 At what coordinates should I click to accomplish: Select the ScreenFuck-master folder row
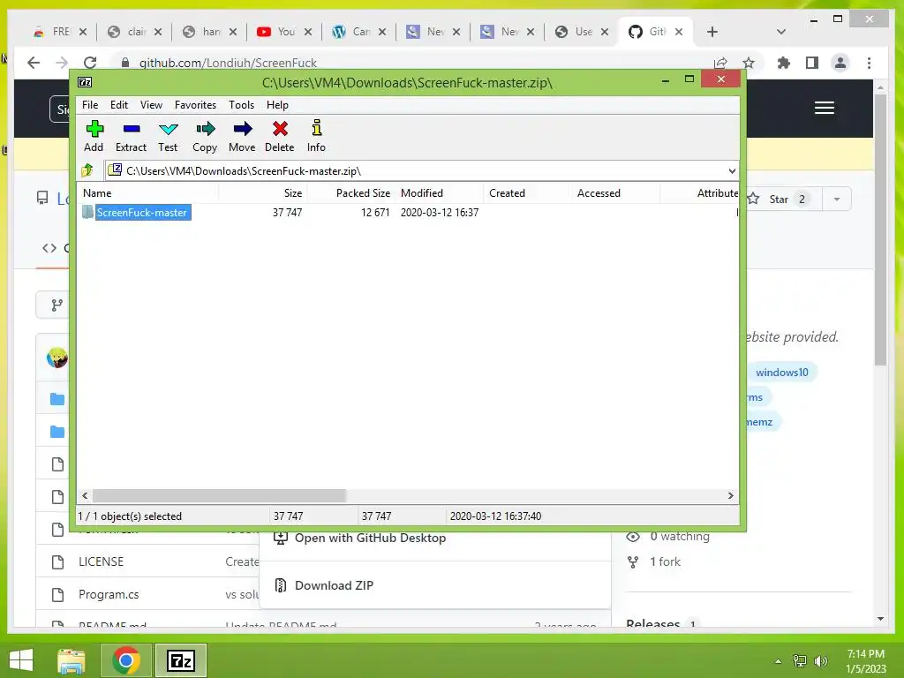(x=407, y=213)
